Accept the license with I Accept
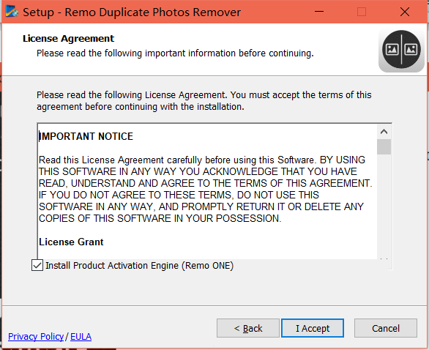429x350 pixels. [313, 328]
